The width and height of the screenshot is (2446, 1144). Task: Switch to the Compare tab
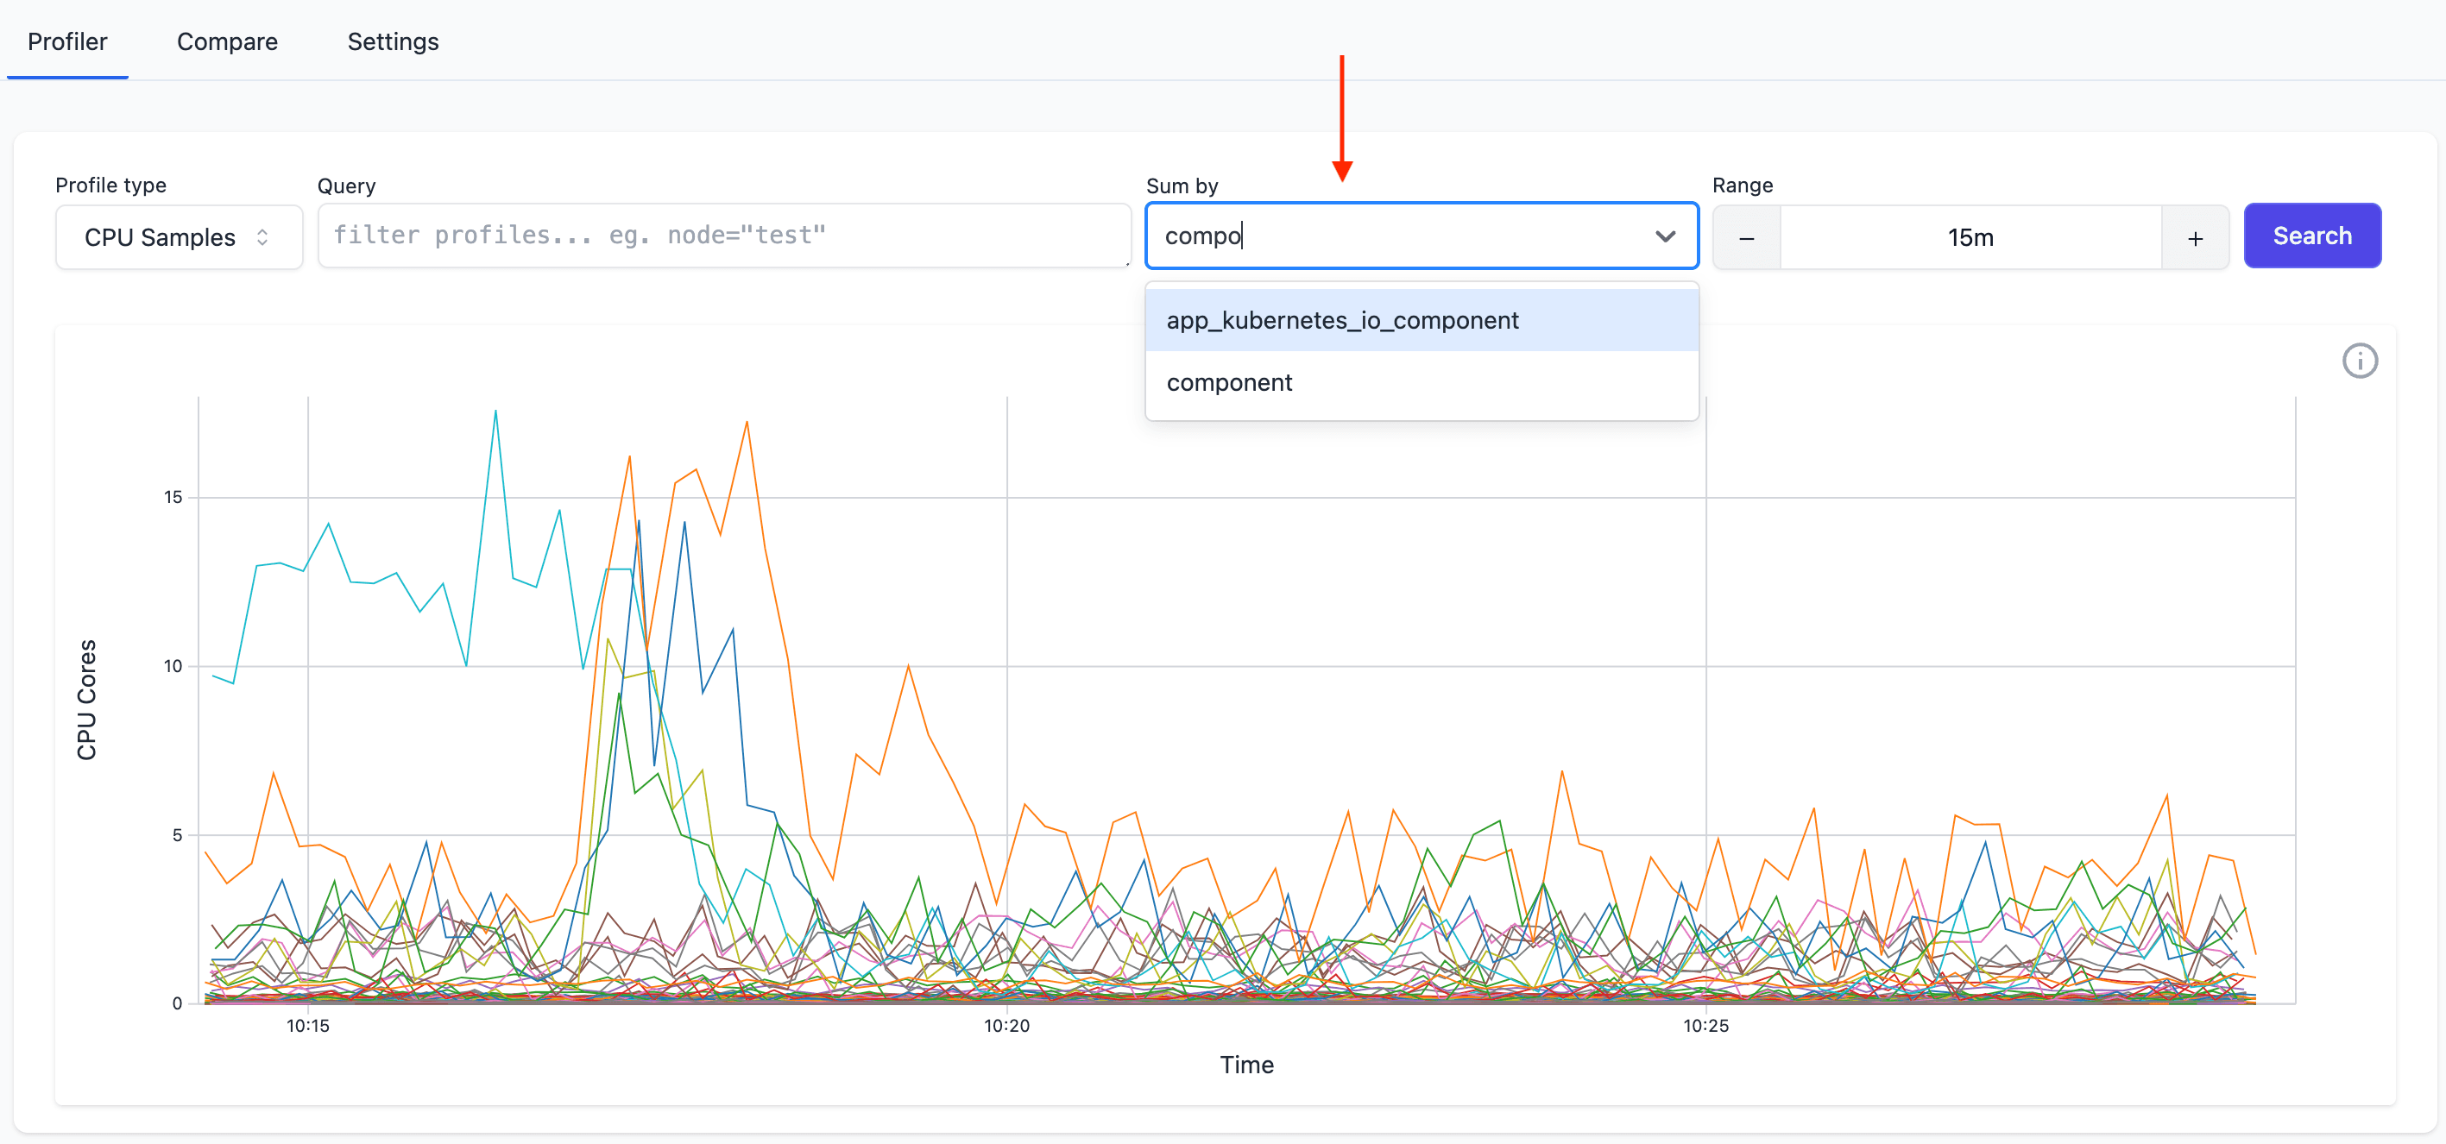(x=227, y=41)
